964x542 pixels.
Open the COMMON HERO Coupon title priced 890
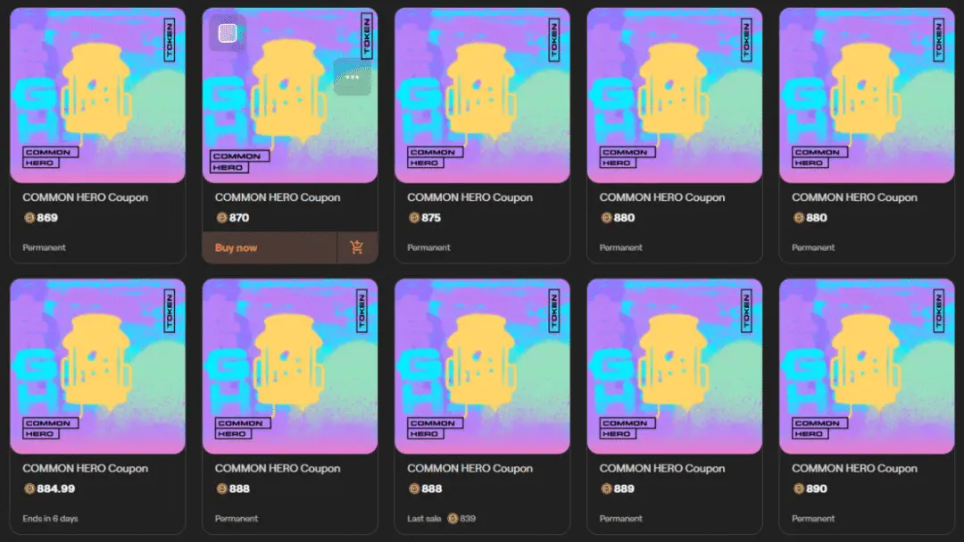(x=854, y=469)
